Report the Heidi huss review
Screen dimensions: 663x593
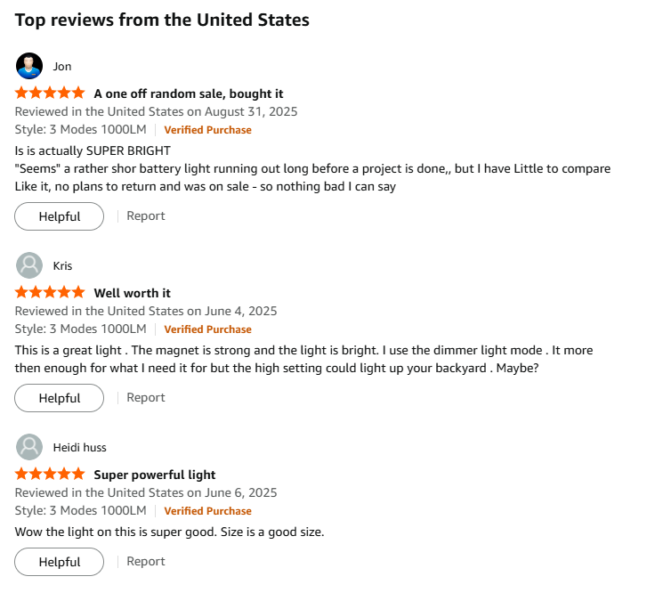point(146,561)
